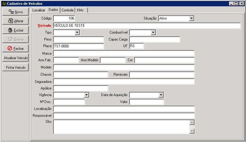The image size is (246, 142).
Task: Click the Placa input field
Action: click(78, 46)
